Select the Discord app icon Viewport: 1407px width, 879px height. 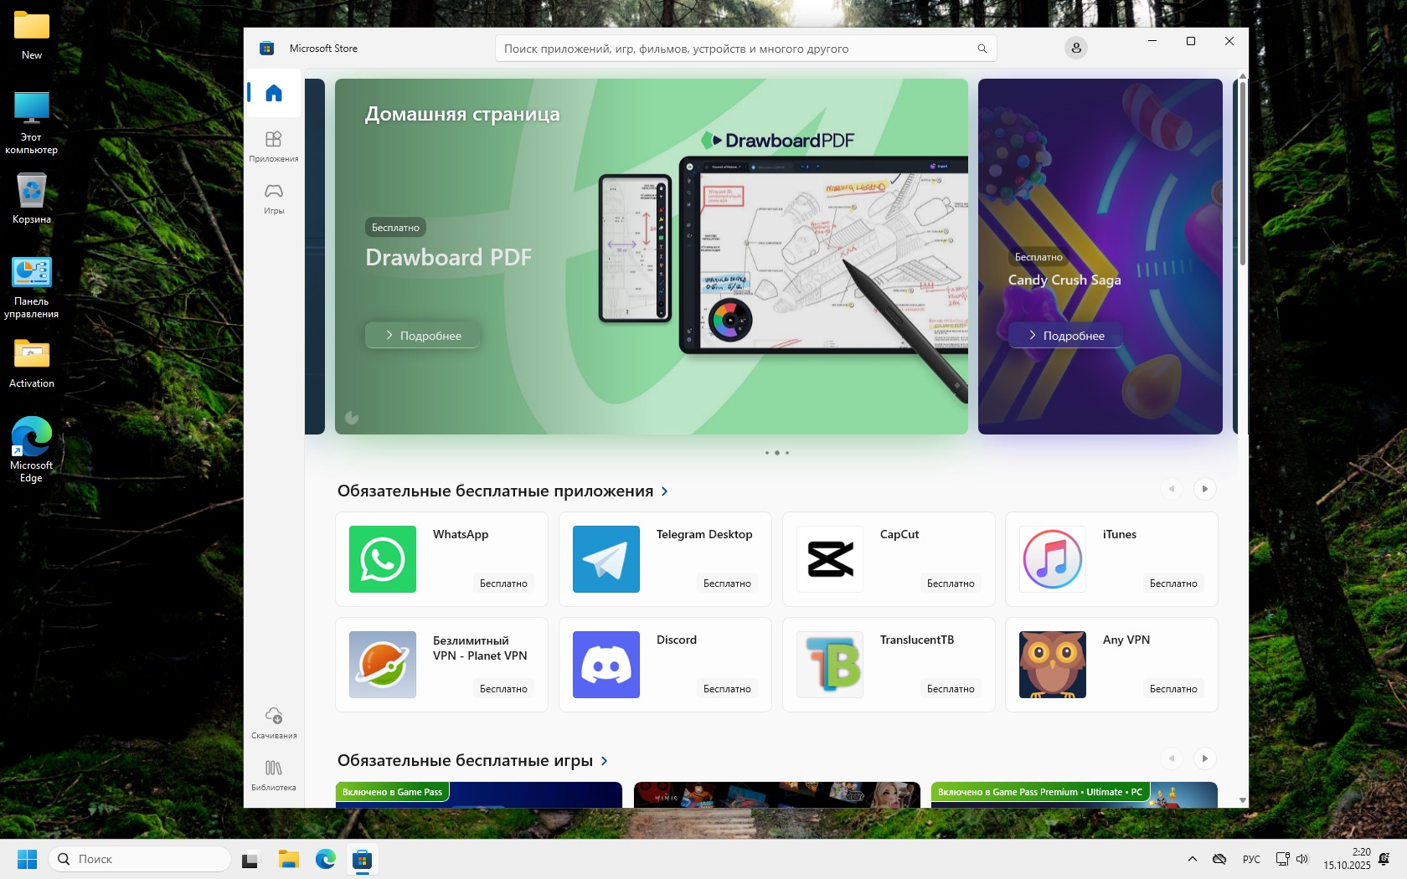coord(606,665)
